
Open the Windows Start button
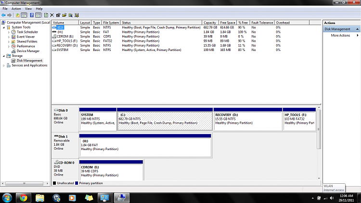7,198
